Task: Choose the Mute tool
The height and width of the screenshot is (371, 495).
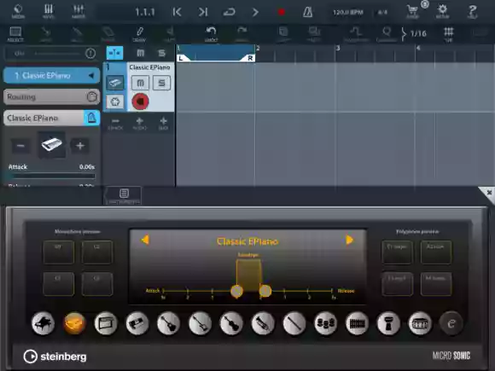Action: [x=170, y=34]
